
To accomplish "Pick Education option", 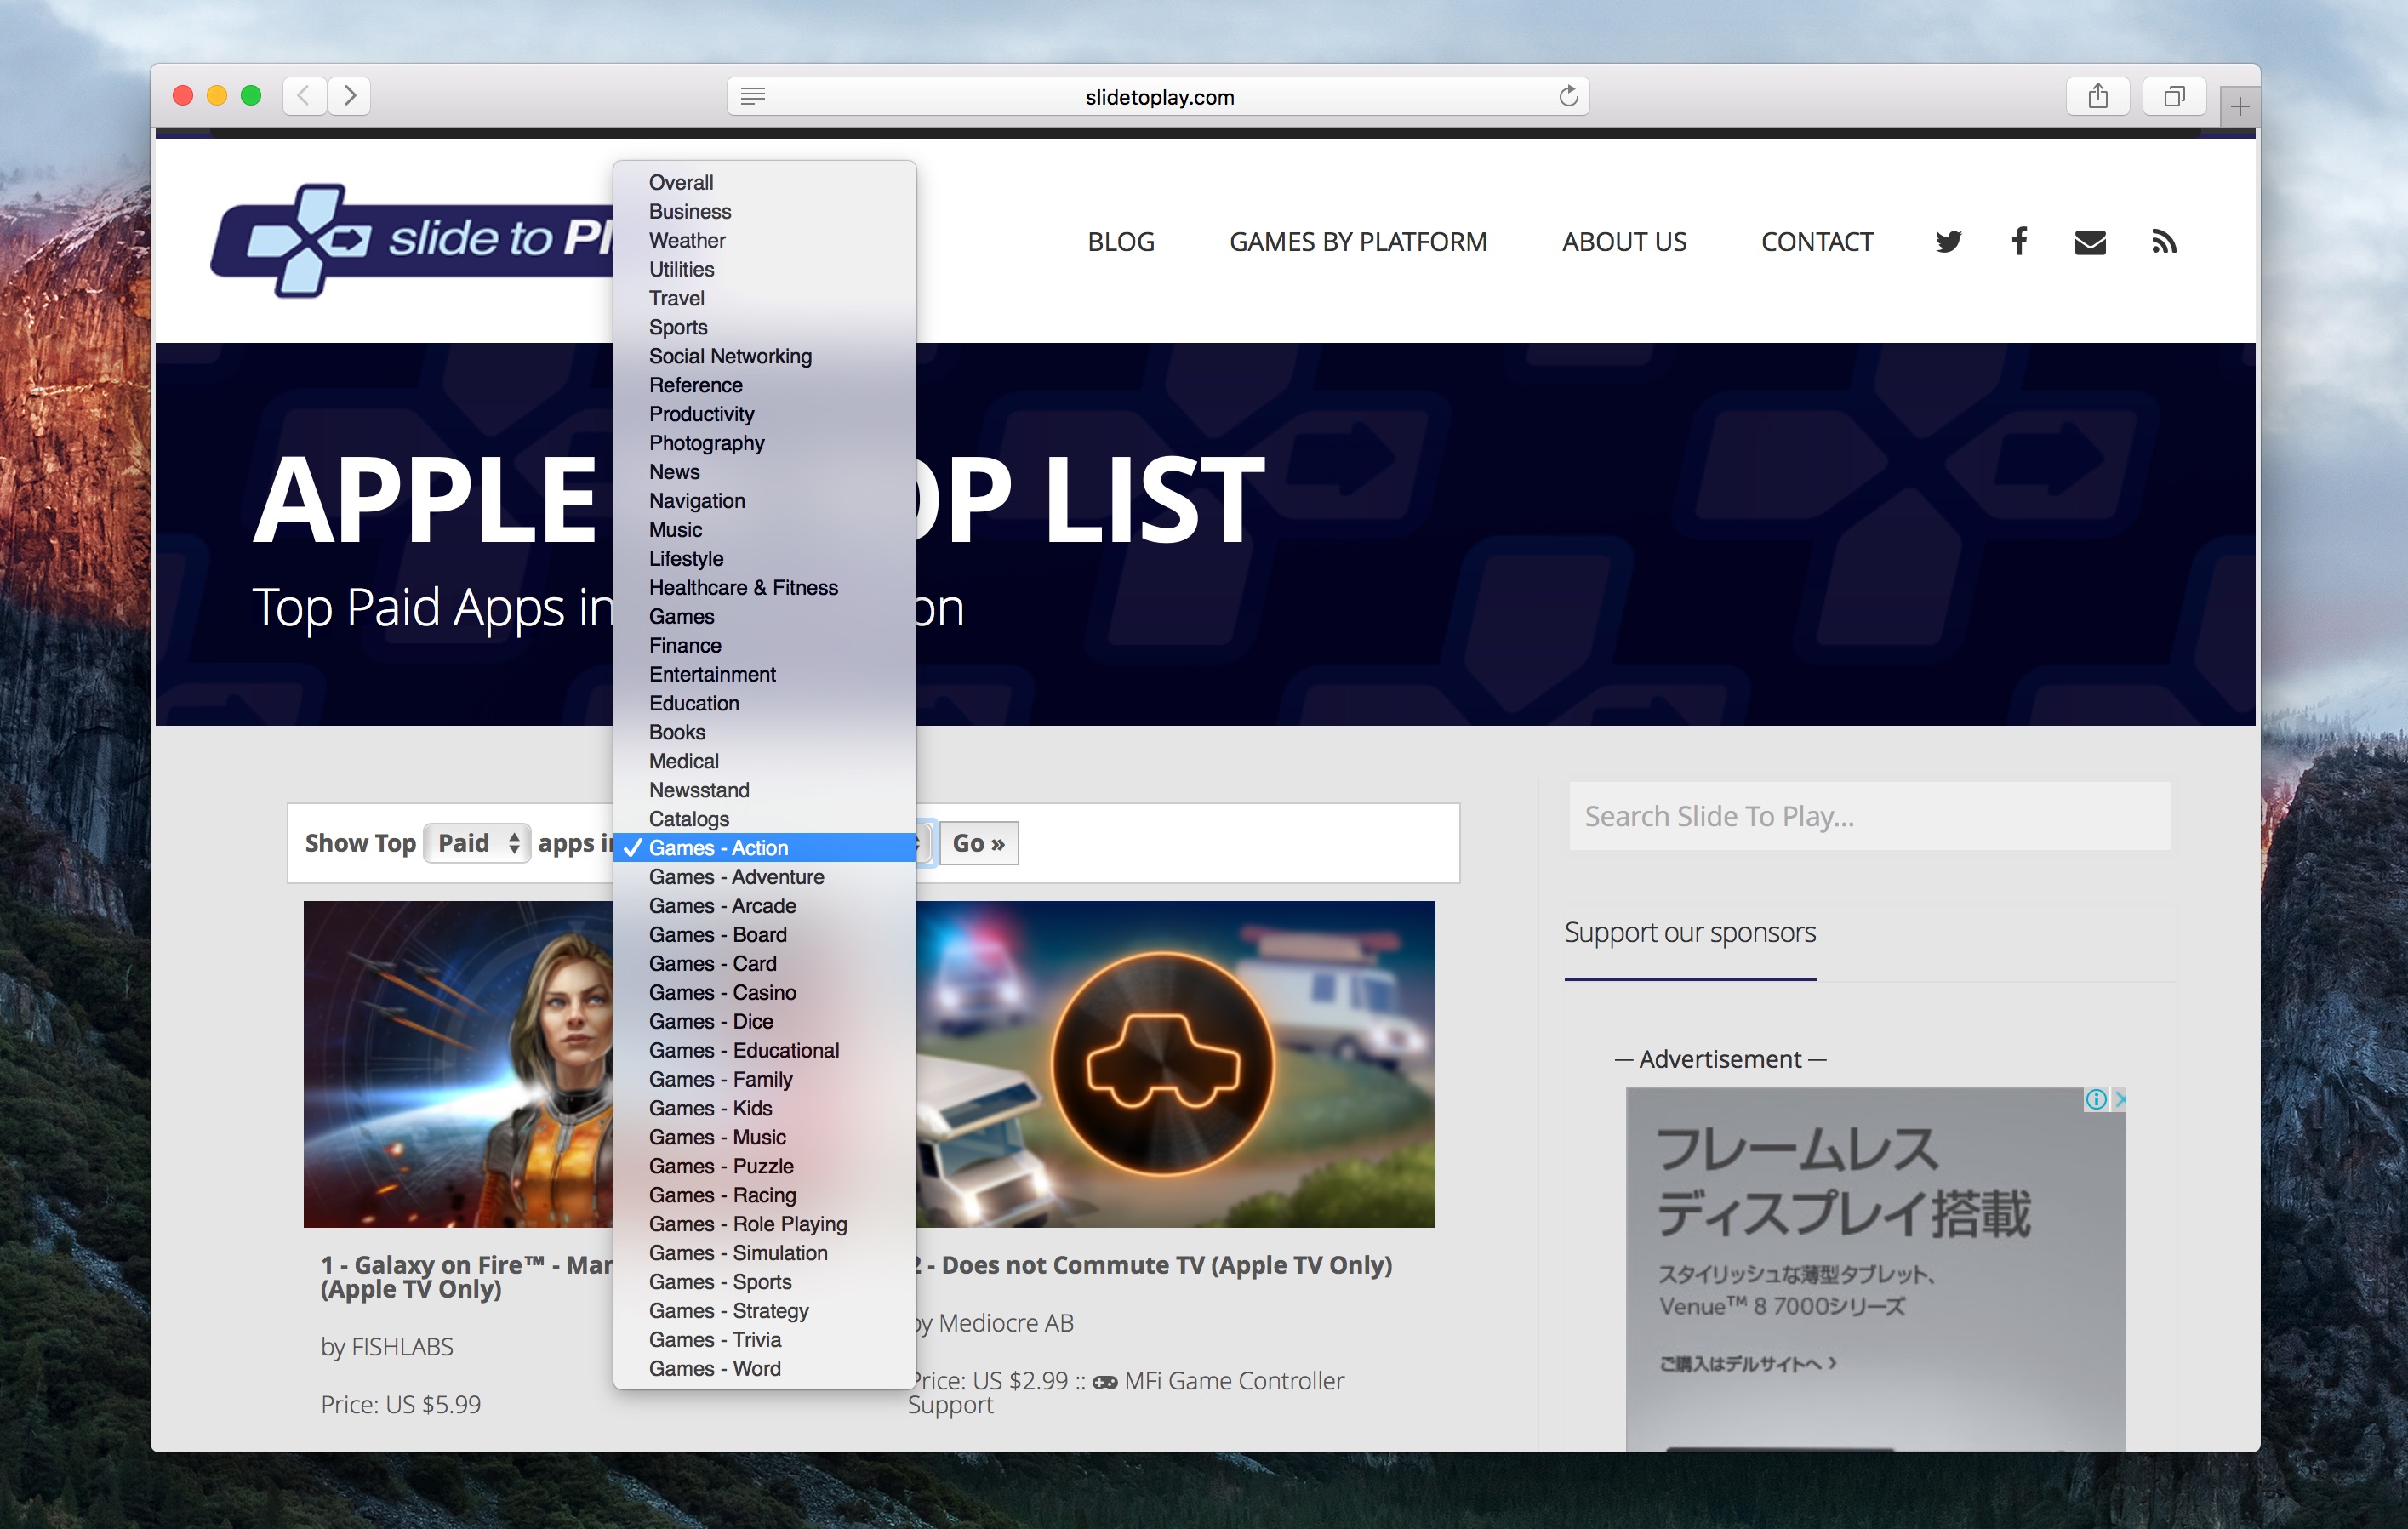I will point(765,704).
